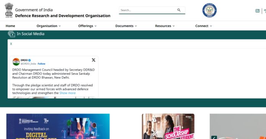The height and width of the screenshot is (139, 266).
Task: Click Defence Research and Development Organisation title
Action: [63, 16]
